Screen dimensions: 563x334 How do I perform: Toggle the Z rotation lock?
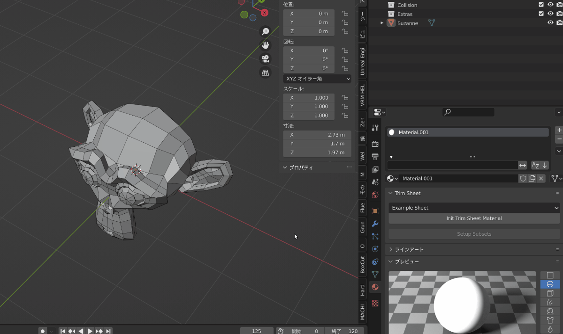[345, 68]
